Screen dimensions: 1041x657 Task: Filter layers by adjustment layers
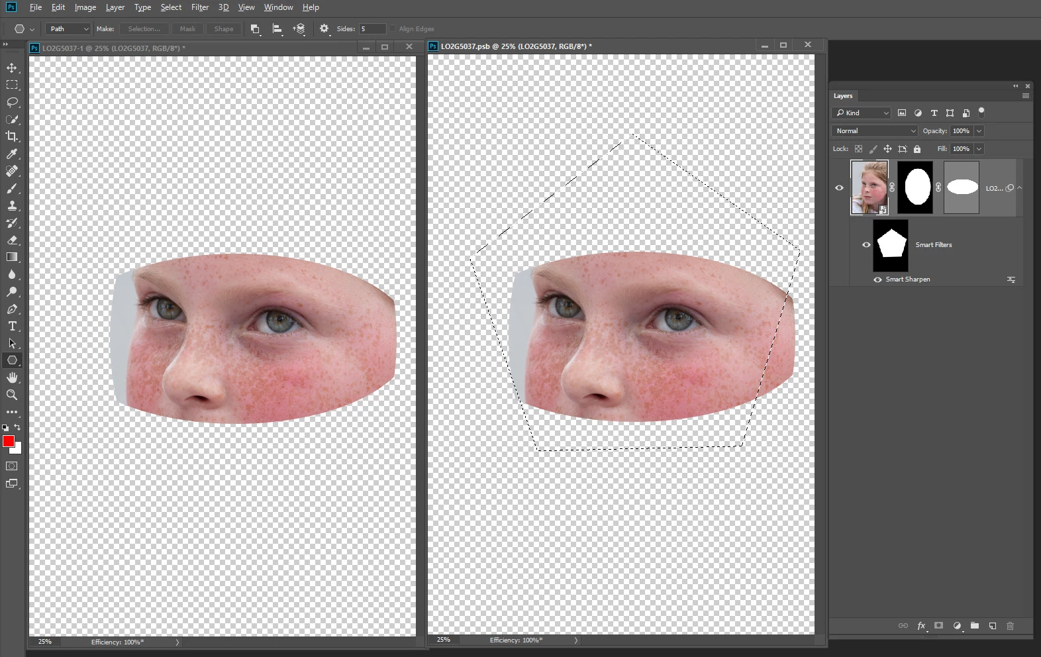918,113
